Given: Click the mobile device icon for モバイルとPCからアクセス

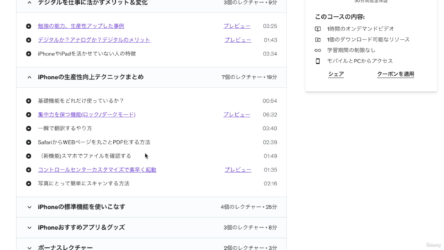Looking at the screenshot, I should (x=318, y=61).
